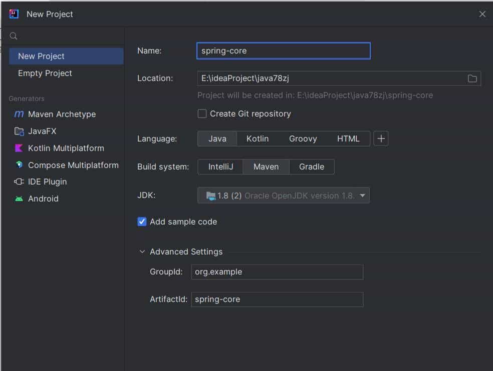Viewport: 493px width, 371px height.
Task: Uncheck Add sample code
Action: pos(142,221)
